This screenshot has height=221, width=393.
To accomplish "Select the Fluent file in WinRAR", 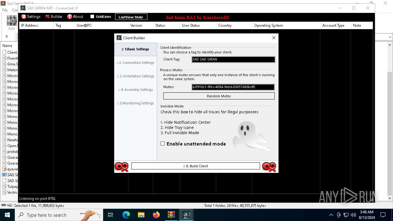I will tap(10, 58).
